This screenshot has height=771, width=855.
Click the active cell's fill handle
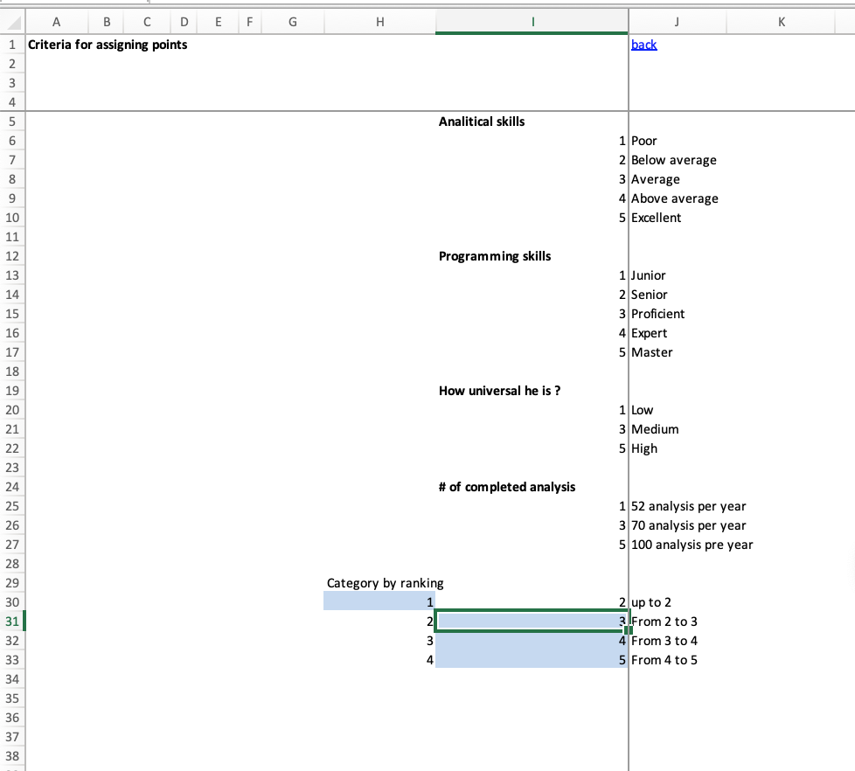coord(629,630)
